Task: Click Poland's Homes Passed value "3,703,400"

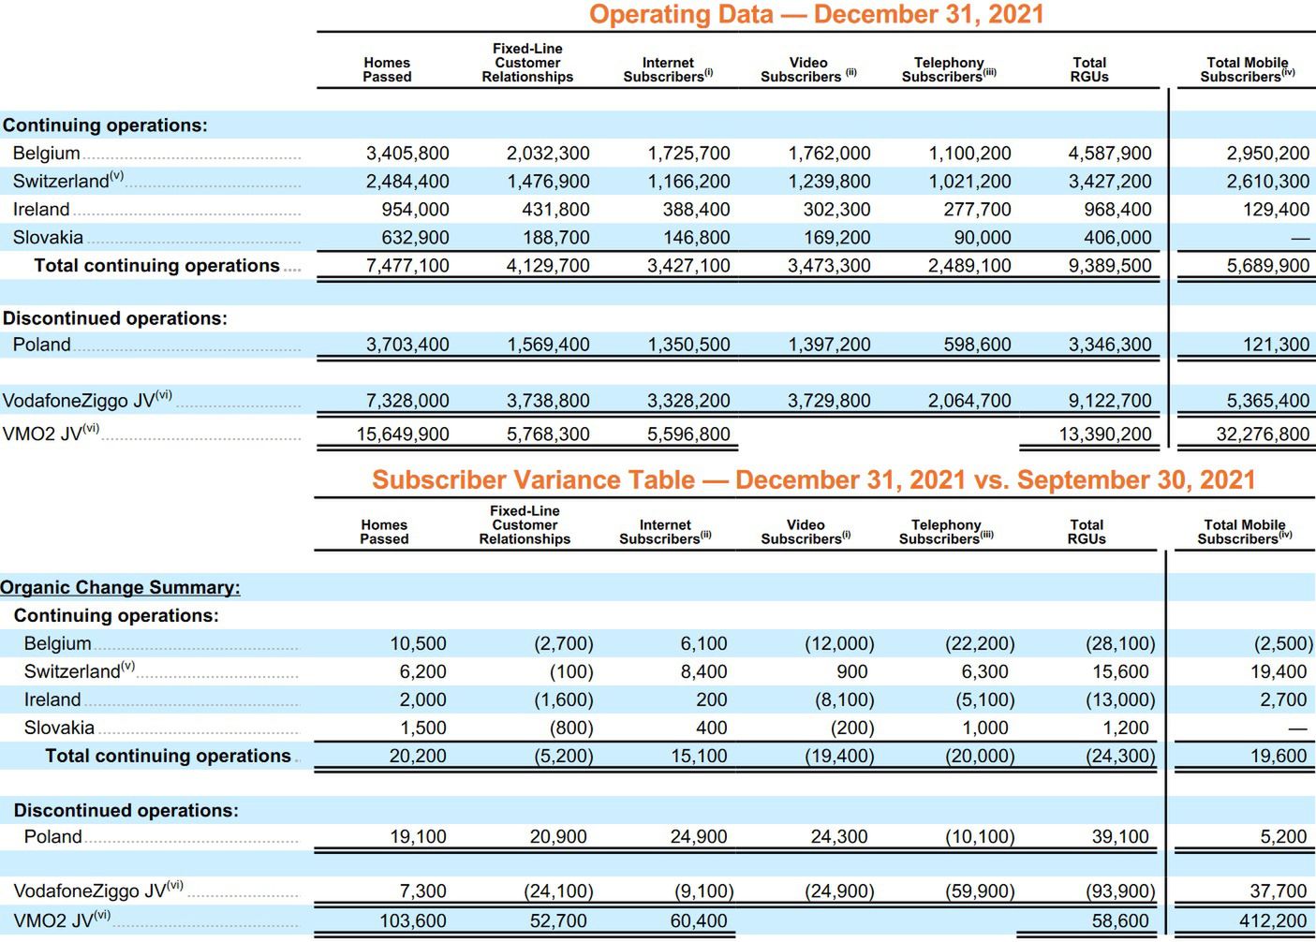Action: click(x=407, y=344)
